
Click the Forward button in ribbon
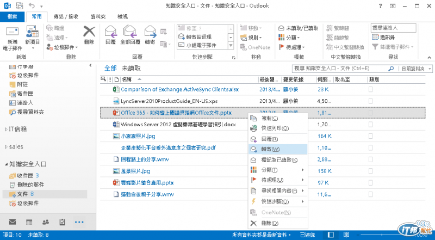(x=150, y=35)
